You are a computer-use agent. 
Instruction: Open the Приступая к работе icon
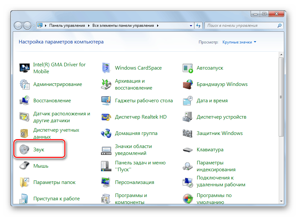tap(25, 199)
